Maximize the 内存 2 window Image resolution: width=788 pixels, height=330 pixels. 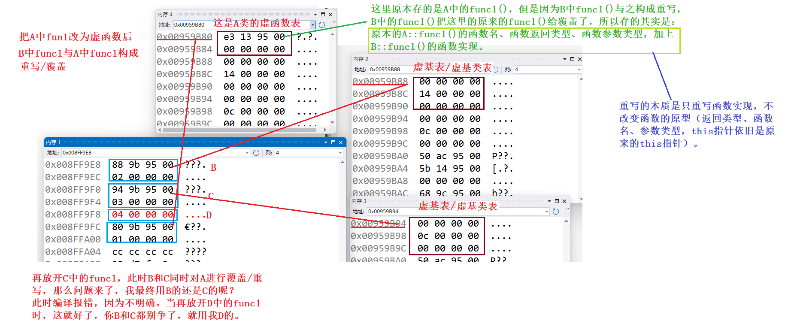pyautogui.click(x=572, y=59)
